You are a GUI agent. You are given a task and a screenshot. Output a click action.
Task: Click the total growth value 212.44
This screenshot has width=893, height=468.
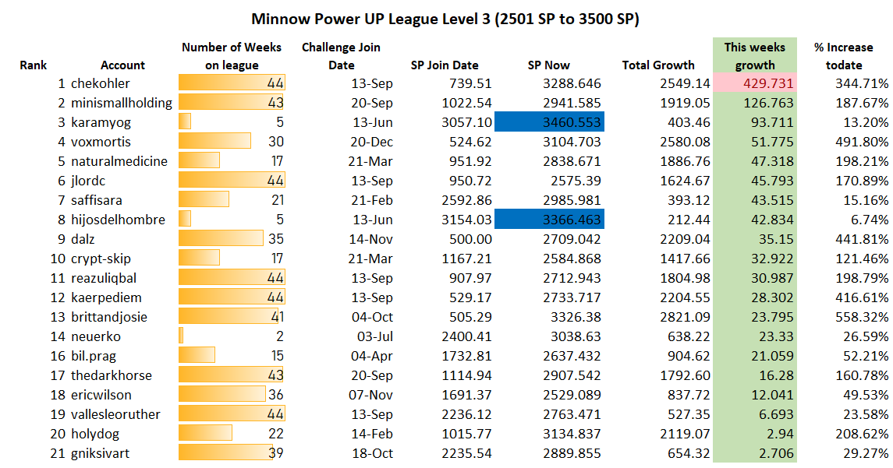tap(689, 220)
